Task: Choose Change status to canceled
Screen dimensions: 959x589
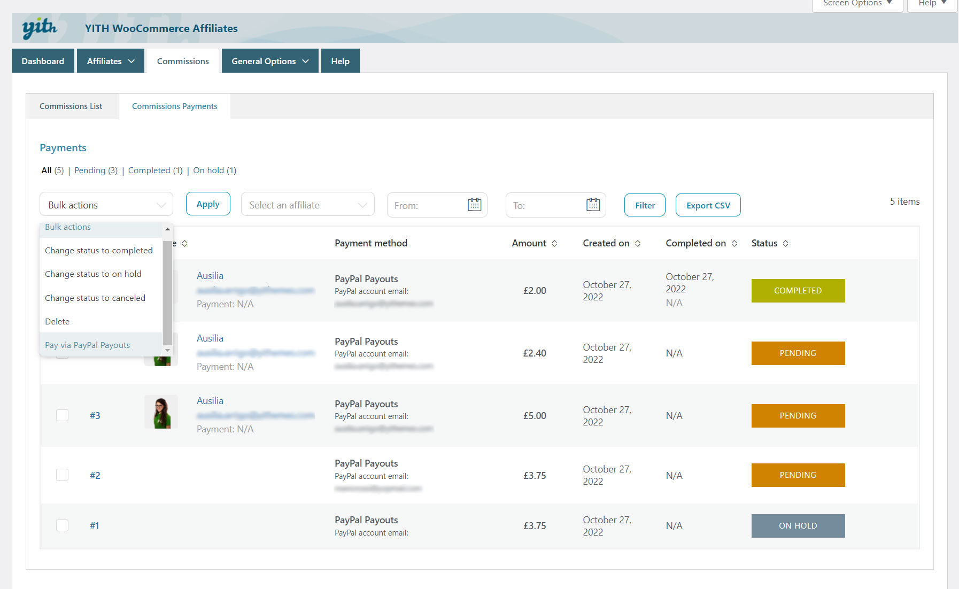Action: click(100, 298)
